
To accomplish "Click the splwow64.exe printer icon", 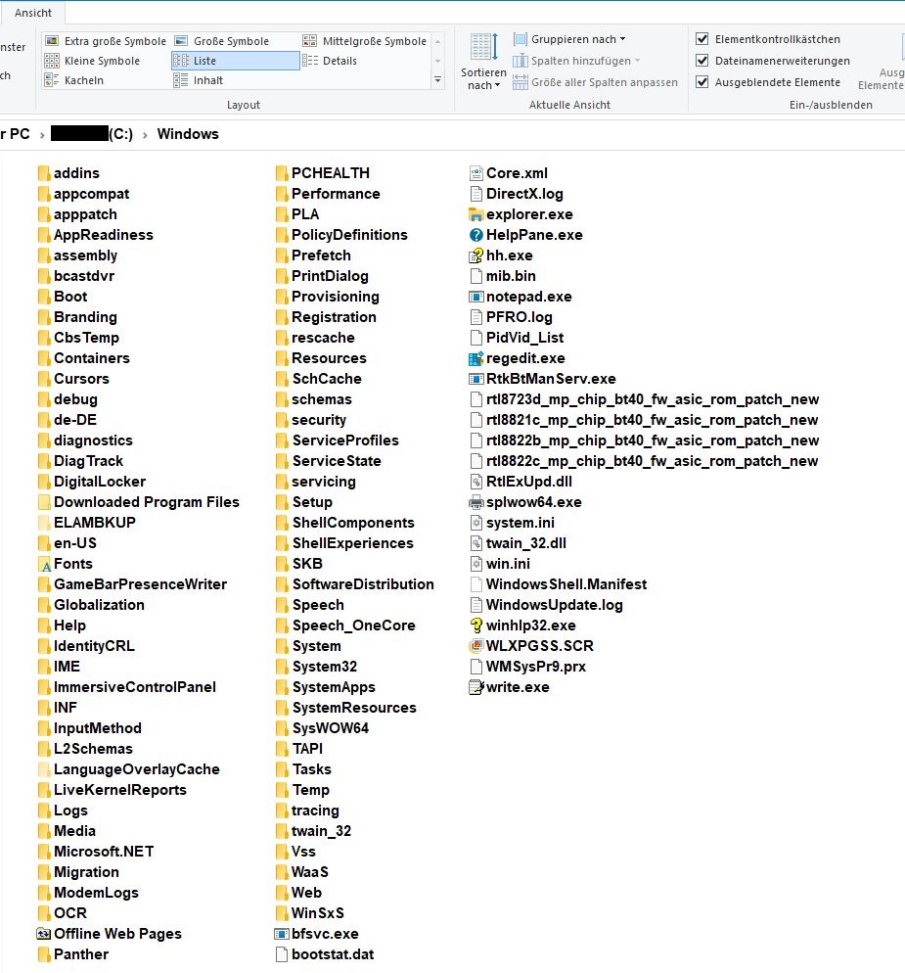I will point(475,502).
